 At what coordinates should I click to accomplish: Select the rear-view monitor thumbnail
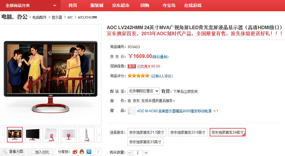tap(51, 135)
